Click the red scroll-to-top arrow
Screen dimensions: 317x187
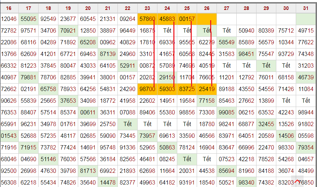pyautogui.click(x=297, y=181)
